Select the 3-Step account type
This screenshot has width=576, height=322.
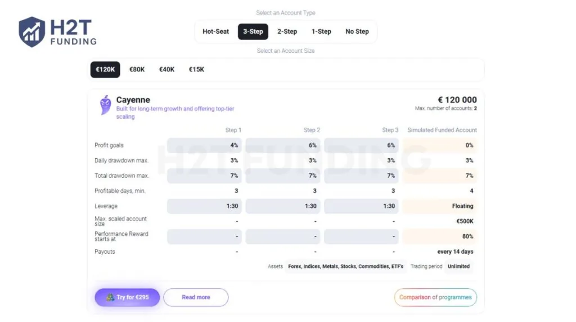pos(253,32)
